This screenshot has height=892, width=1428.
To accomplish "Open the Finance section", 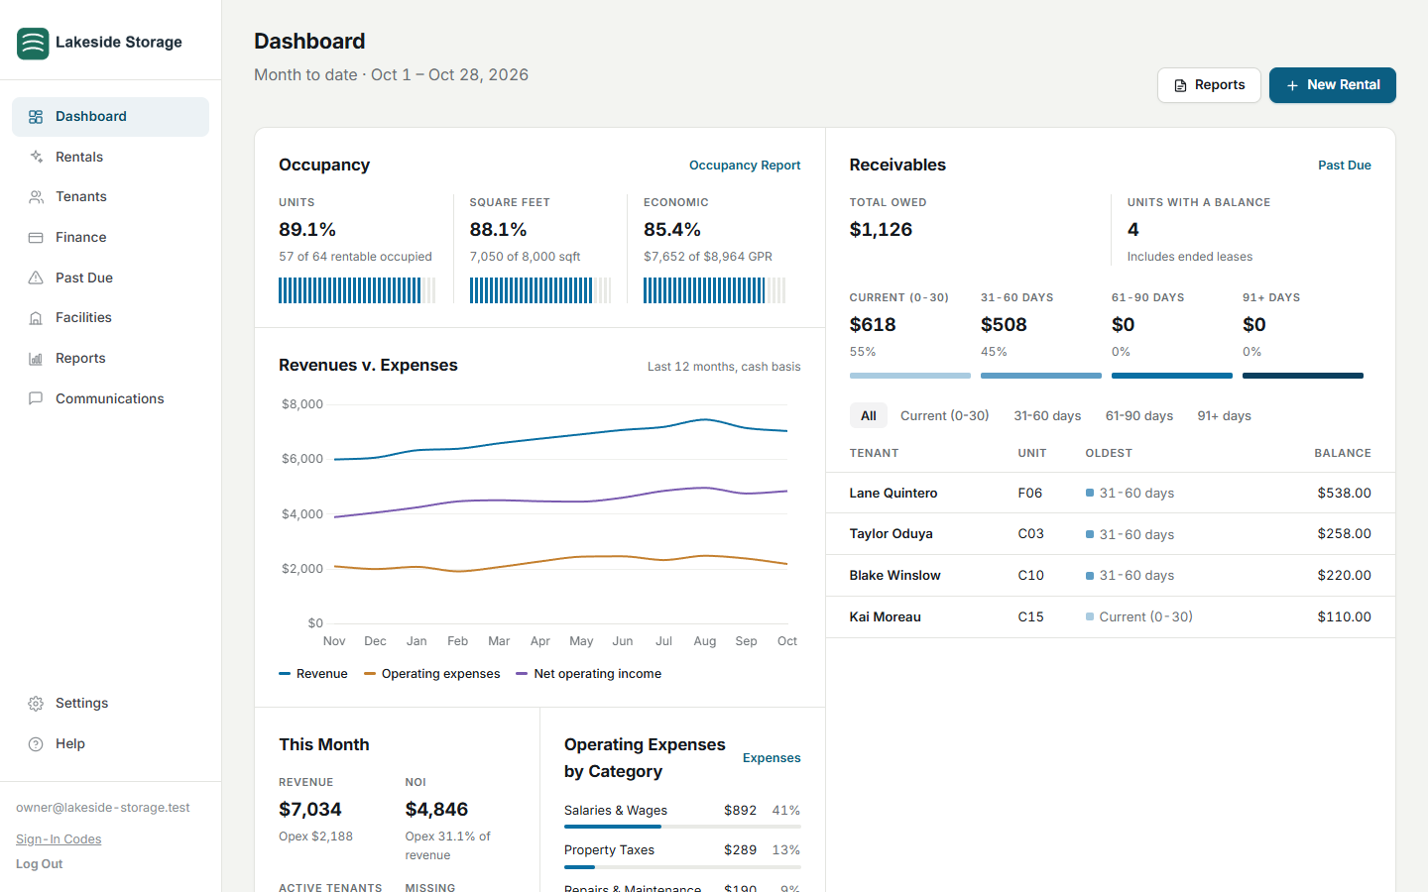I will coord(110,238).
